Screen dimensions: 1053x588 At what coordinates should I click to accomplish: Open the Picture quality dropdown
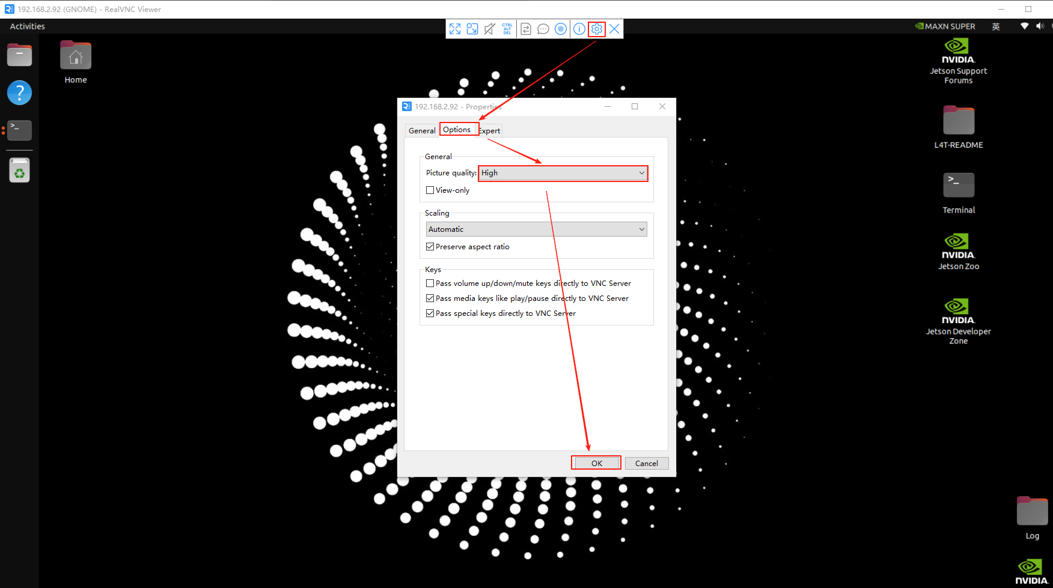point(563,173)
